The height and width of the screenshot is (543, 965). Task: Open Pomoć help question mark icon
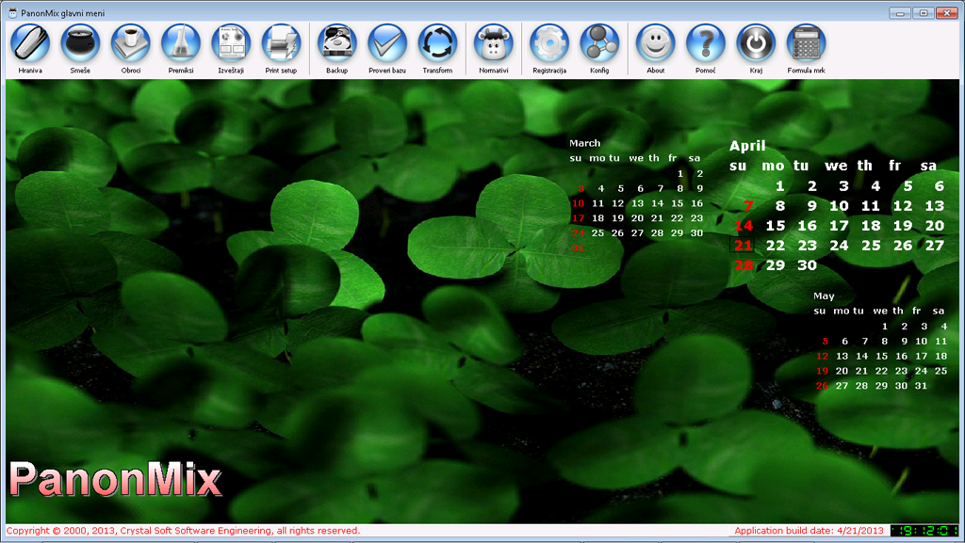(x=706, y=43)
